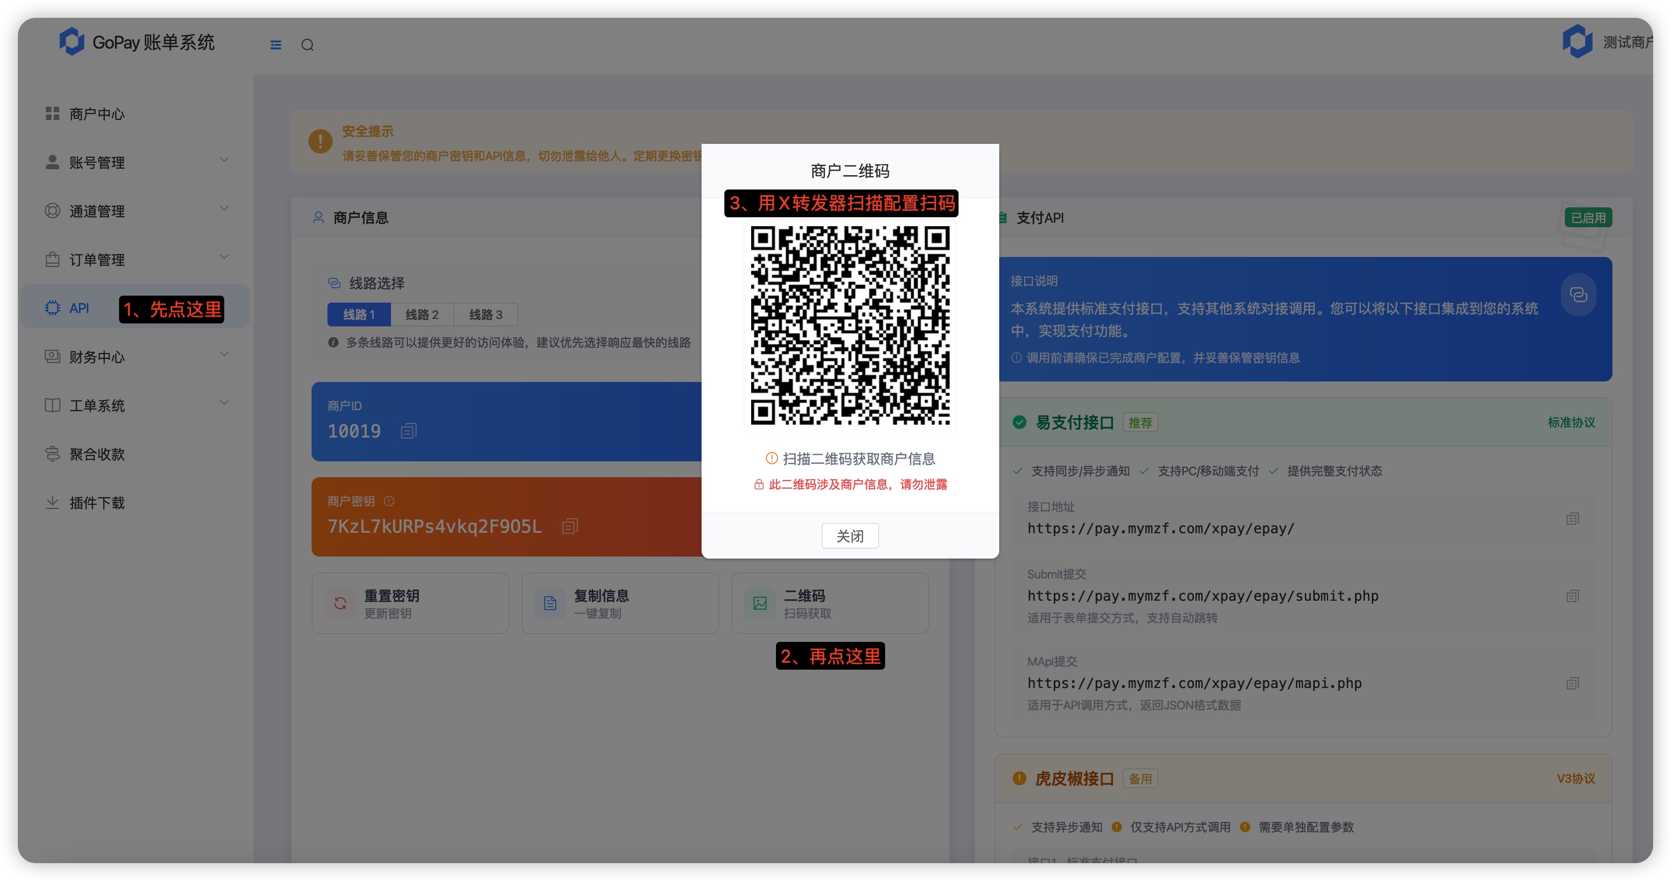Click the merchant QR code image
Image resolution: width=1671 pixels, height=881 pixels.
tap(850, 326)
